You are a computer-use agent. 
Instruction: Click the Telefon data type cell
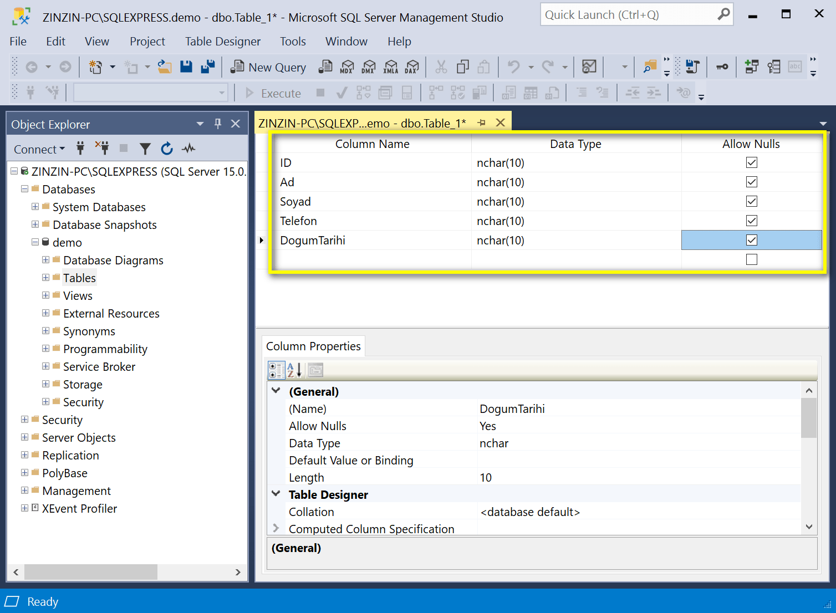click(x=576, y=221)
